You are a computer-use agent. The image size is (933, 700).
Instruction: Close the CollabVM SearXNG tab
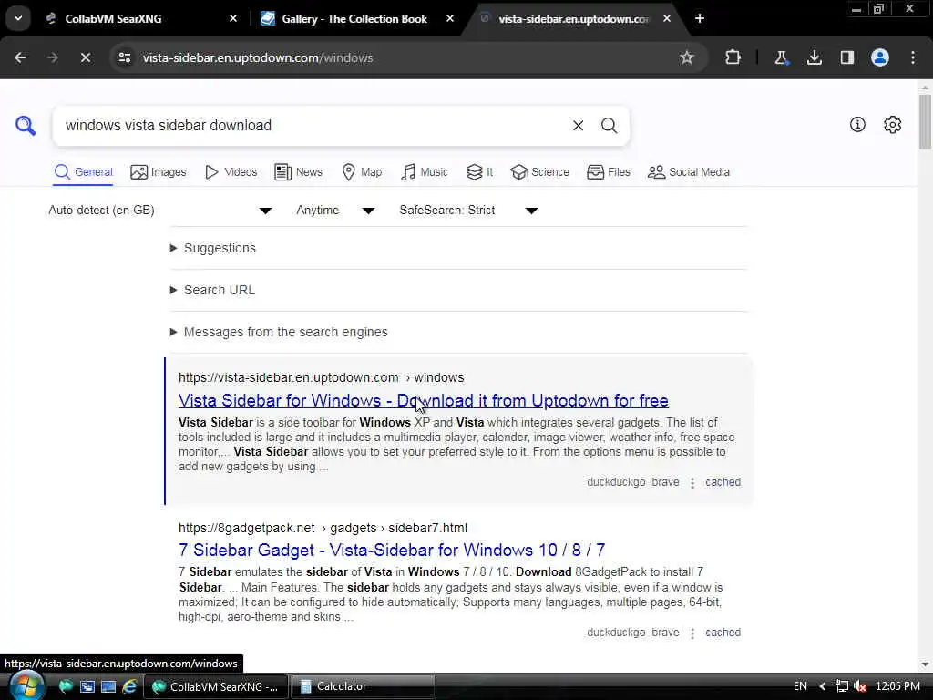233,18
